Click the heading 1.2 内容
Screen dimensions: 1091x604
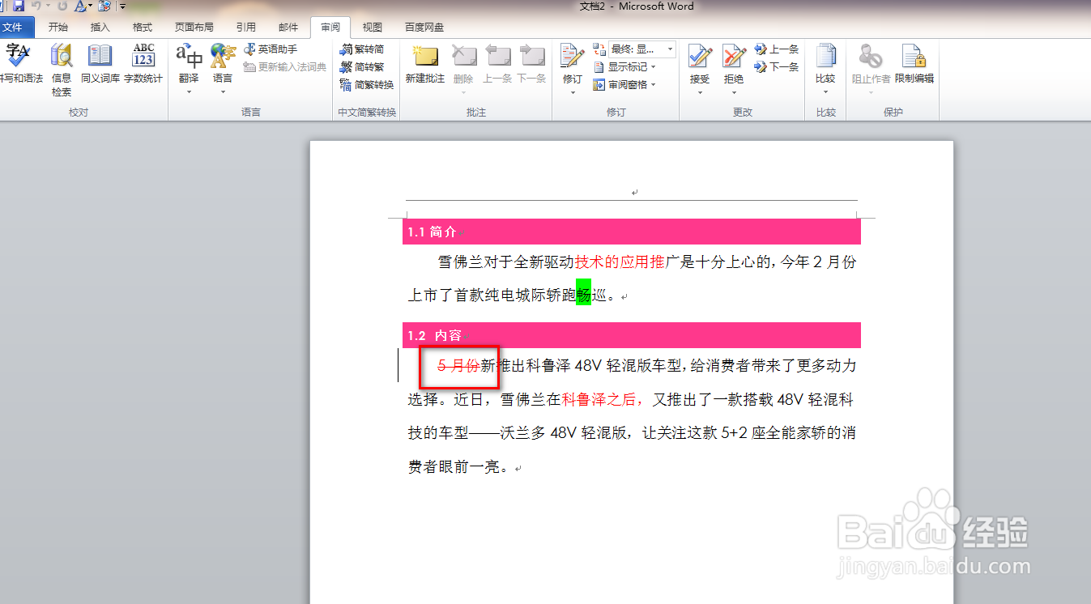point(434,335)
